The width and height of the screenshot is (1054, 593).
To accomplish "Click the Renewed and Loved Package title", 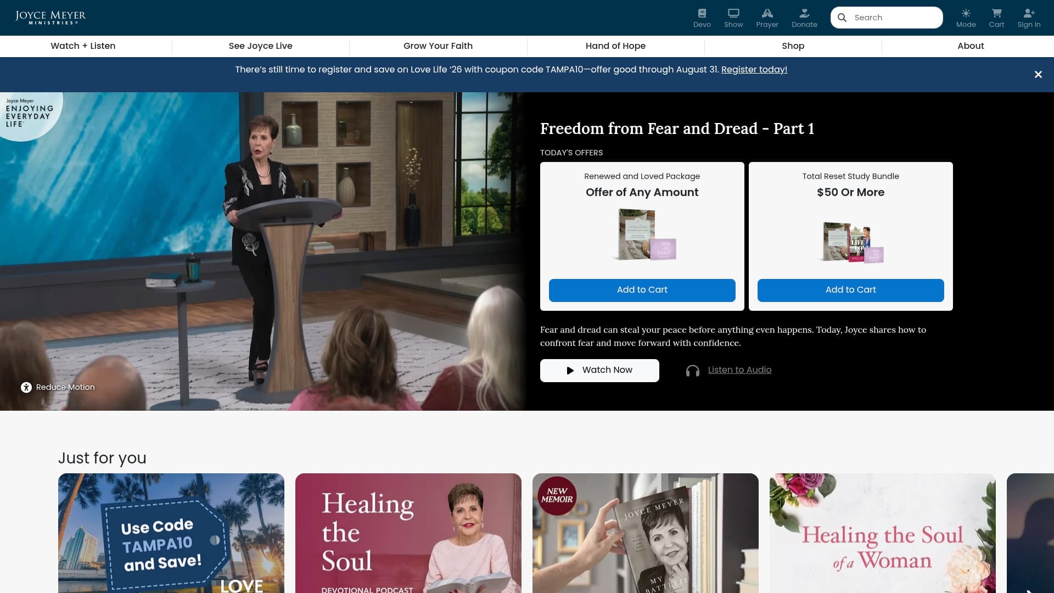I will [x=642, y=176].
